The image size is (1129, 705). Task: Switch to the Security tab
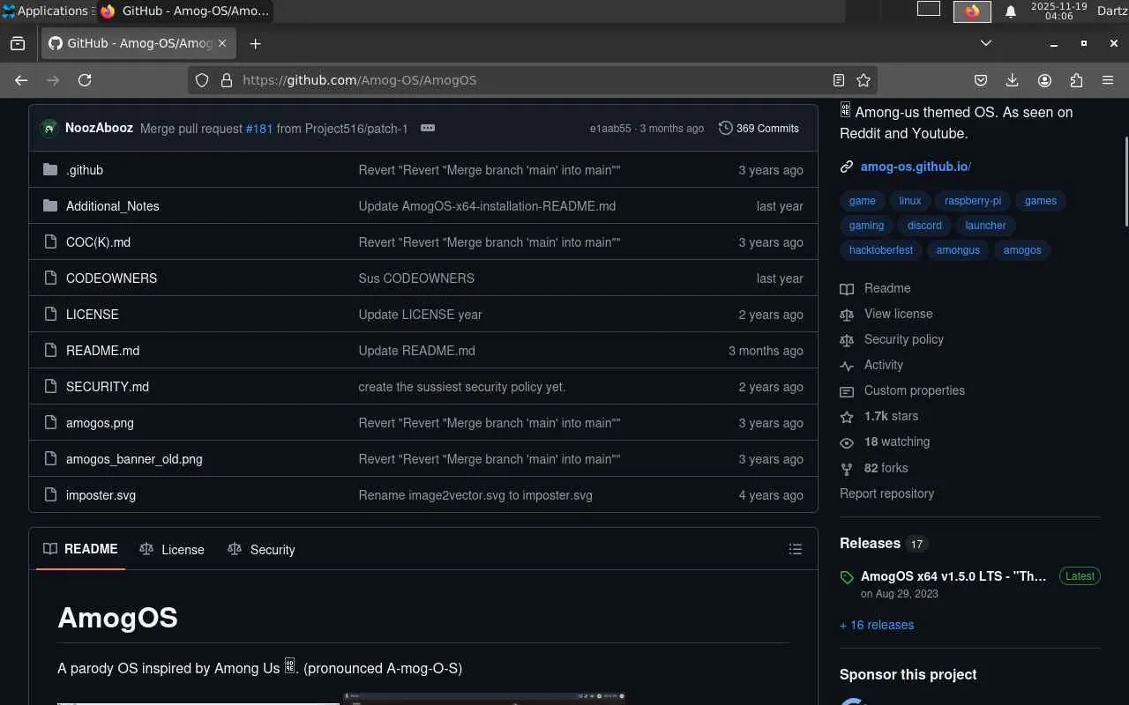click(261, 549)
